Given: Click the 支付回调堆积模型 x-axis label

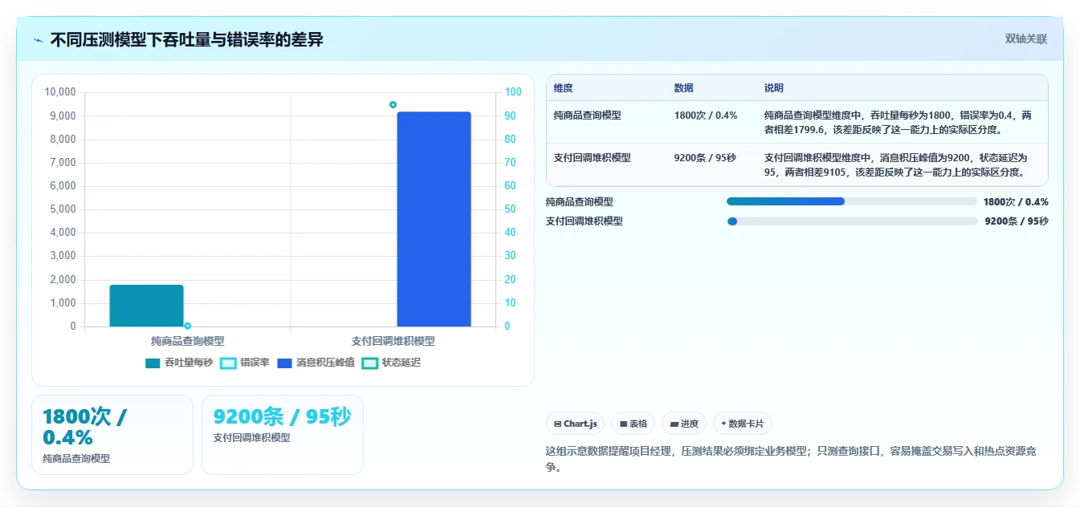Looking at the screenshot, I should coord(393,341).
